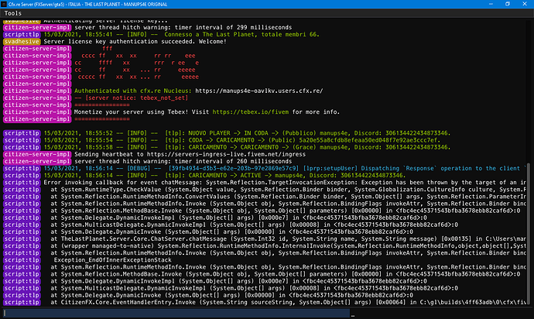This screenshot has height=319, width=534.
Task: Restore down the Cfx.re Server window
Action: coord(508,4)
